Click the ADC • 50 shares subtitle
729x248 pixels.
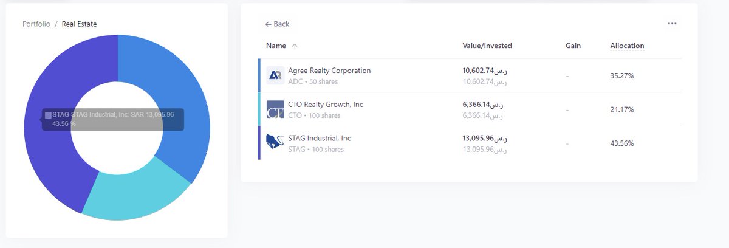[313, 81]
